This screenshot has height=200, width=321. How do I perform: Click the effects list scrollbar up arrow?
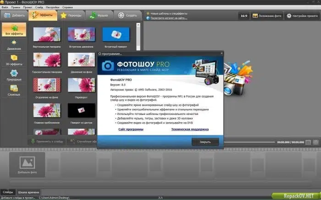[x=138, y=25]
